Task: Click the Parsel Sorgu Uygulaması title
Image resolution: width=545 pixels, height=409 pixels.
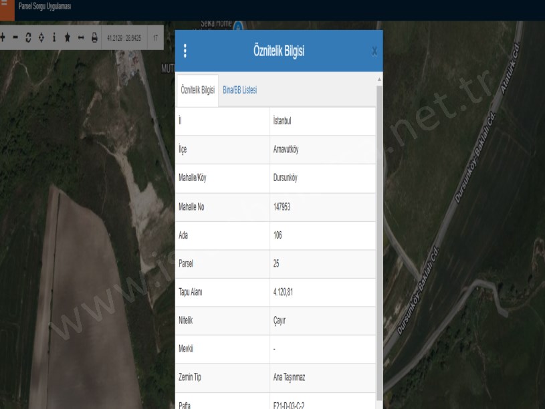Action: point(45,7)
